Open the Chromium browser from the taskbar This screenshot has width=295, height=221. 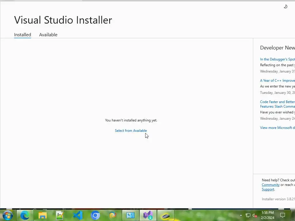[95, 215]
